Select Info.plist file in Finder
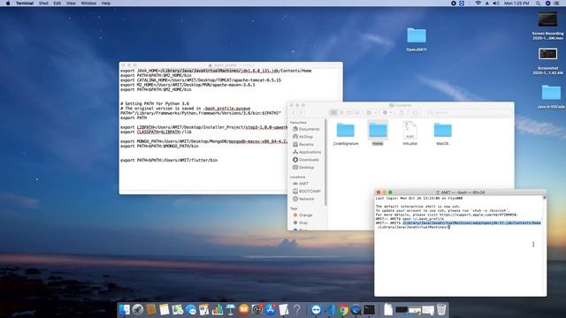This screenshot has width=566, height=318. (x=410, y=133)
